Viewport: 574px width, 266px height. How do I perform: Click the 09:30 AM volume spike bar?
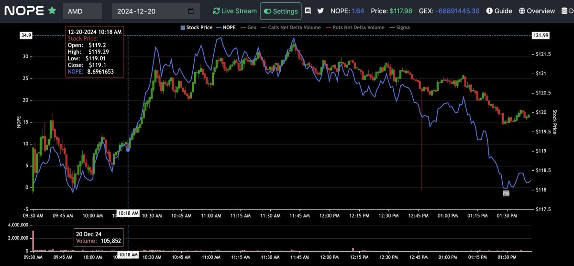coord(33,241)
